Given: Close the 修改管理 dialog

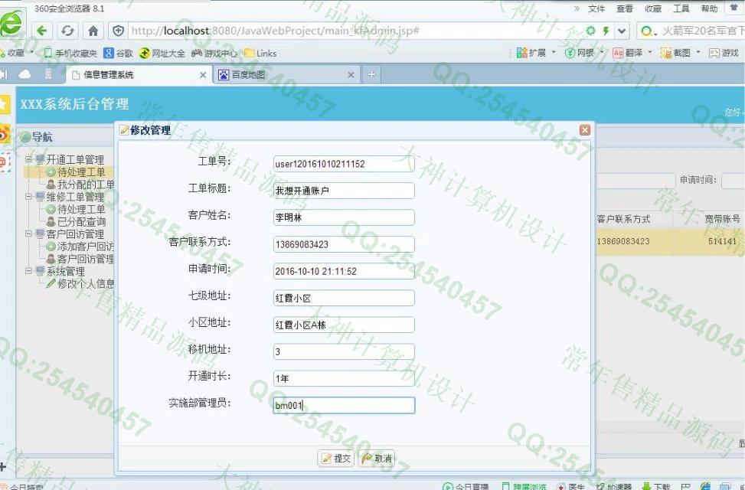Looking at the screenshot, I should pos(585,129).
